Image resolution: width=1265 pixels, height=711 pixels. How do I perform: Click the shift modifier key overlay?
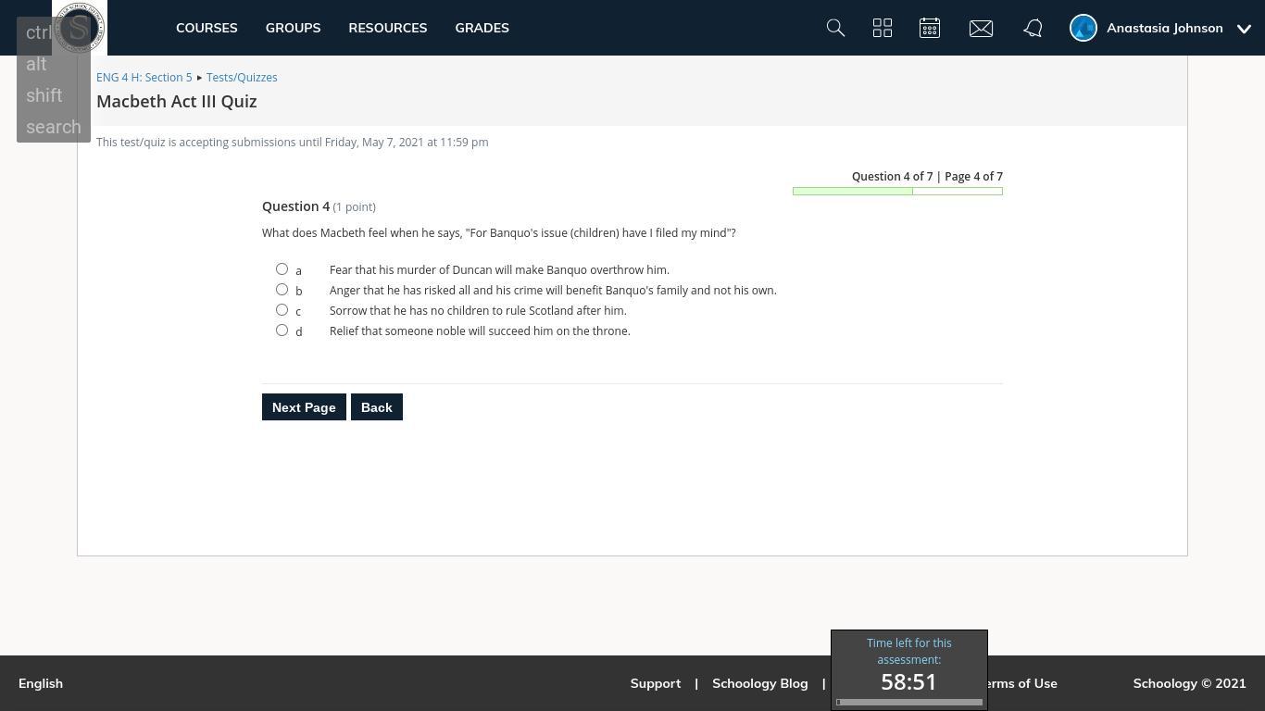click(44, 95)
